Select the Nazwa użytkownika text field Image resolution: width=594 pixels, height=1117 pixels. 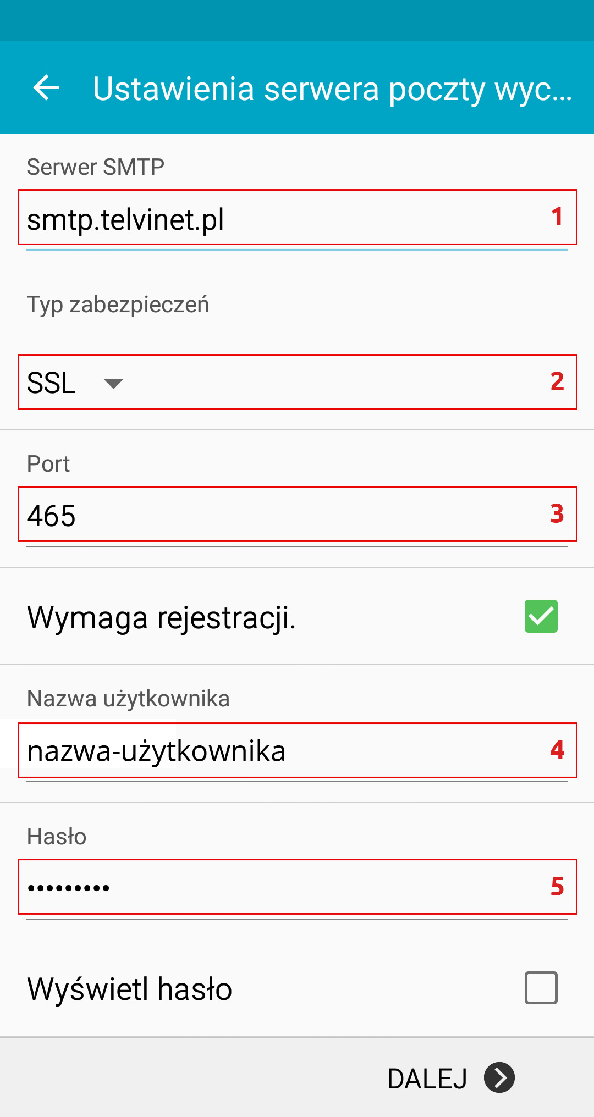tap(297, 751)
